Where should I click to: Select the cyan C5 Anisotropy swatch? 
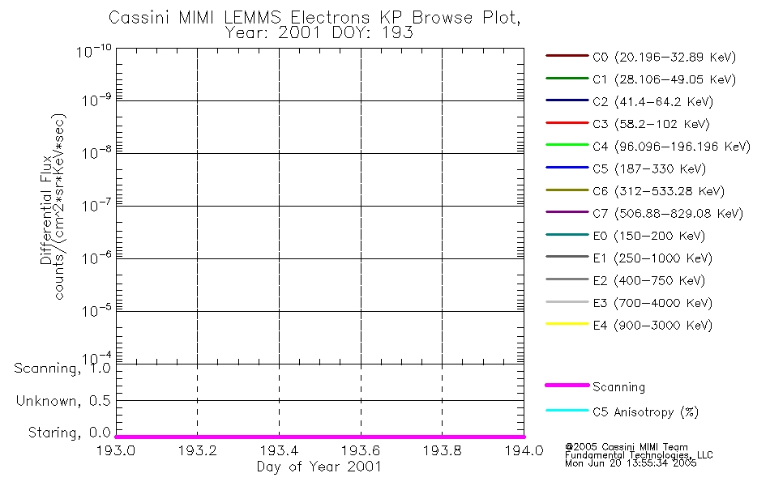click(x=567, y=411)
